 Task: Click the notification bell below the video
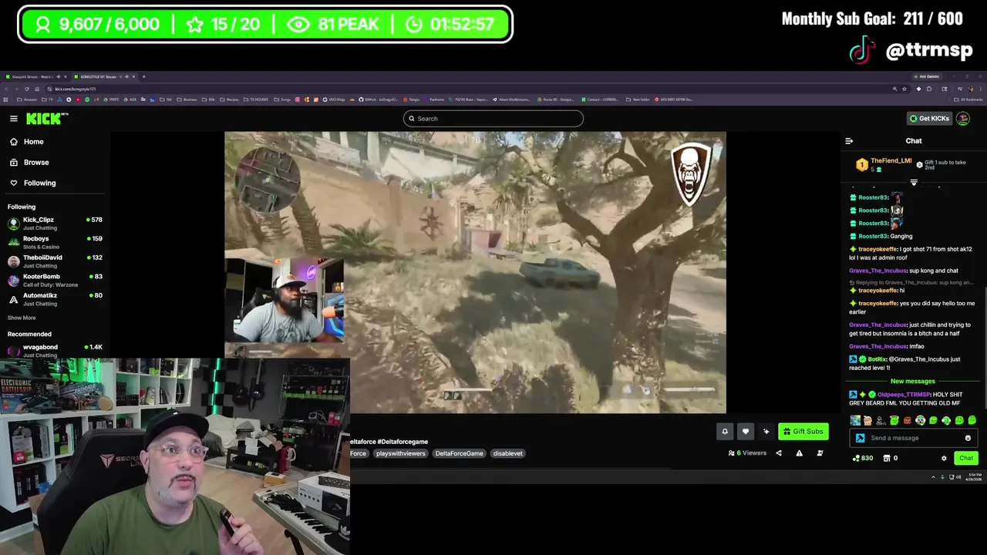[724, 432]
